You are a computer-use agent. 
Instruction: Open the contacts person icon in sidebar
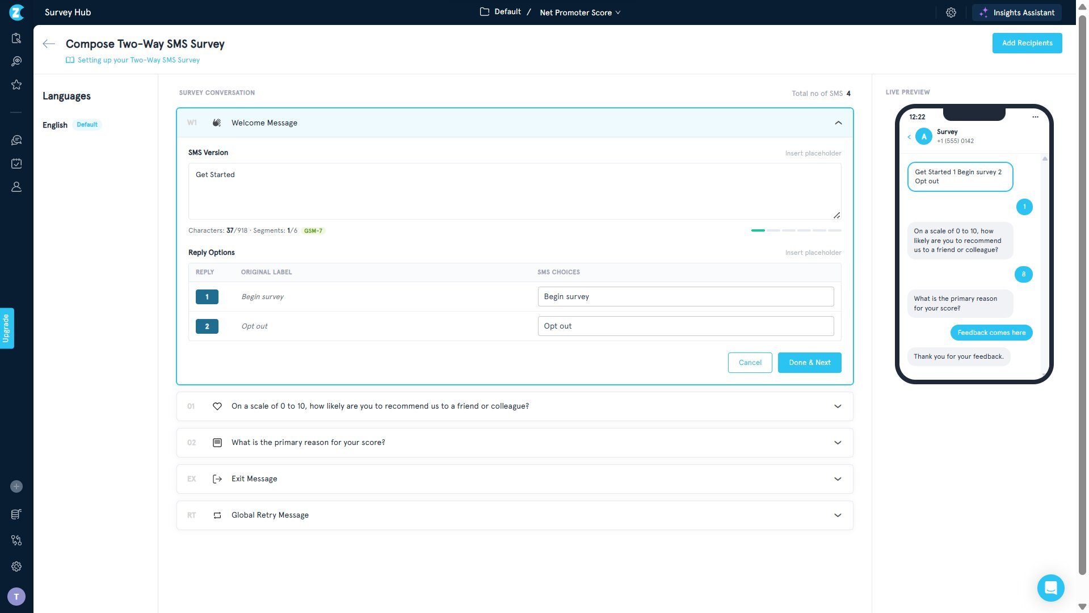(16, 187)
